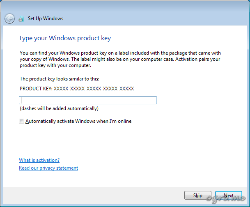This screenshot has height=207, width=250.
Task: Select the 'Type your Windows product key' heading
Action: (x=65, y=38)
